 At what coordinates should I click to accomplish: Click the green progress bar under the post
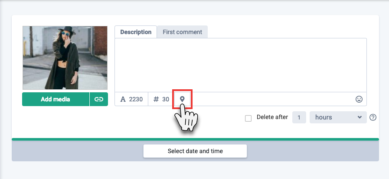195,139
